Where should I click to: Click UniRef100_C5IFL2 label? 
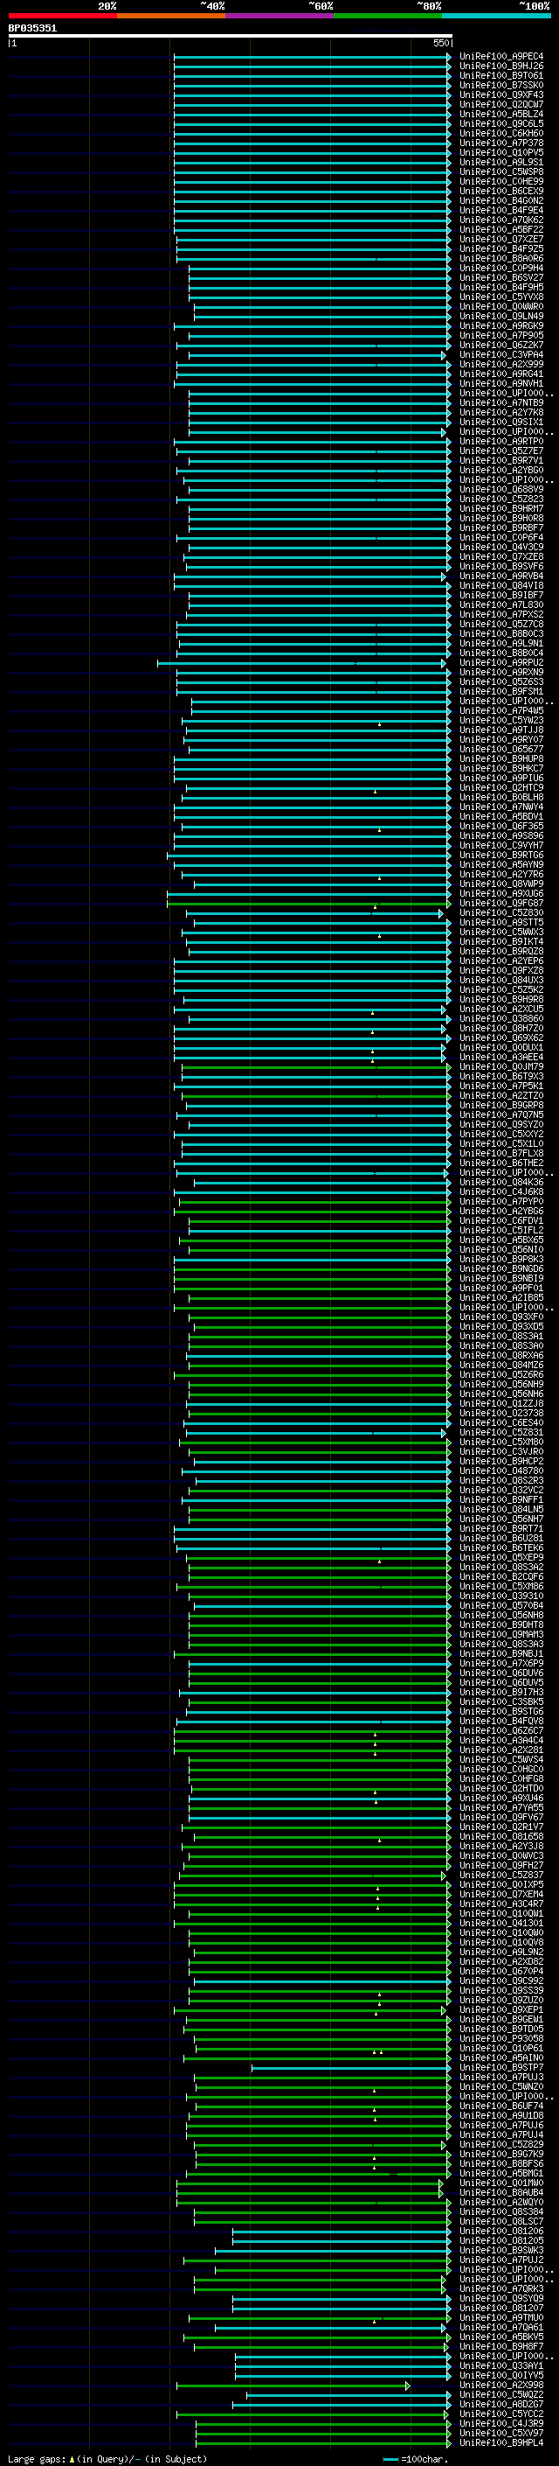click(500, 1230)
